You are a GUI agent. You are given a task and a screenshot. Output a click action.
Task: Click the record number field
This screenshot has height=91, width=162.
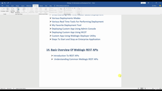(69, 8)
